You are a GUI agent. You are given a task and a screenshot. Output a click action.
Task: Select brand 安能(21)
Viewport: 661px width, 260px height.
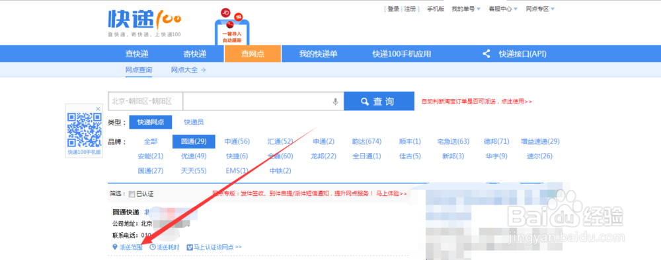[151, 156]
